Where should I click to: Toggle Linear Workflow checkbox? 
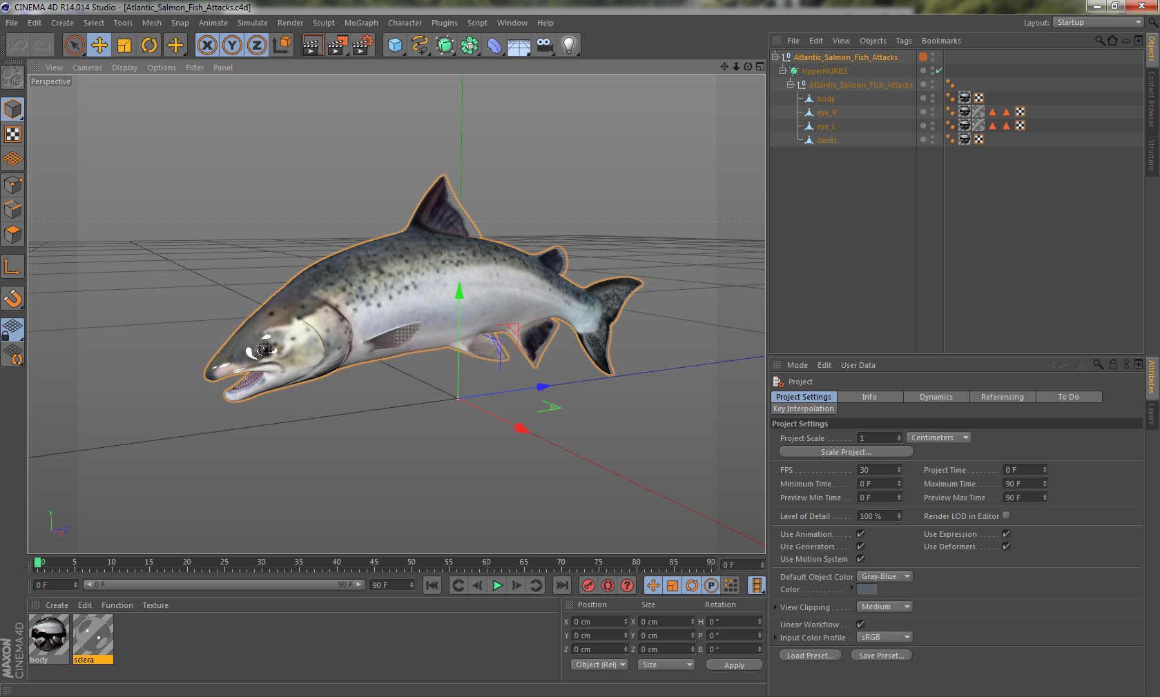[x=860, y=625]
